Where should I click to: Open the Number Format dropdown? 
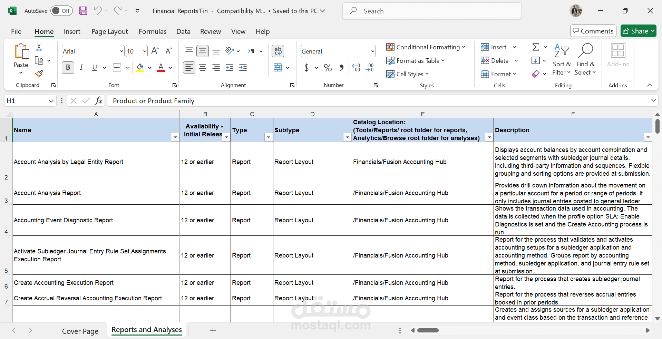(338, 51)
